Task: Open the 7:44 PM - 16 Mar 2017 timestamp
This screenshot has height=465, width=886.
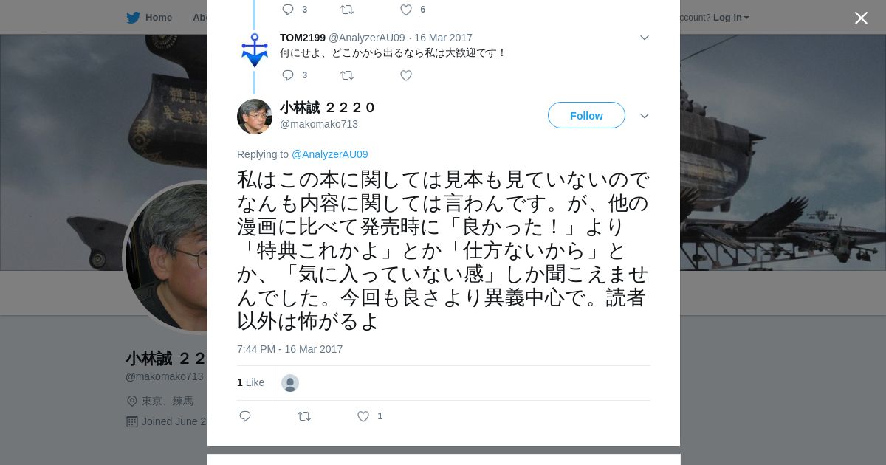Action: (x=289, y=349)
